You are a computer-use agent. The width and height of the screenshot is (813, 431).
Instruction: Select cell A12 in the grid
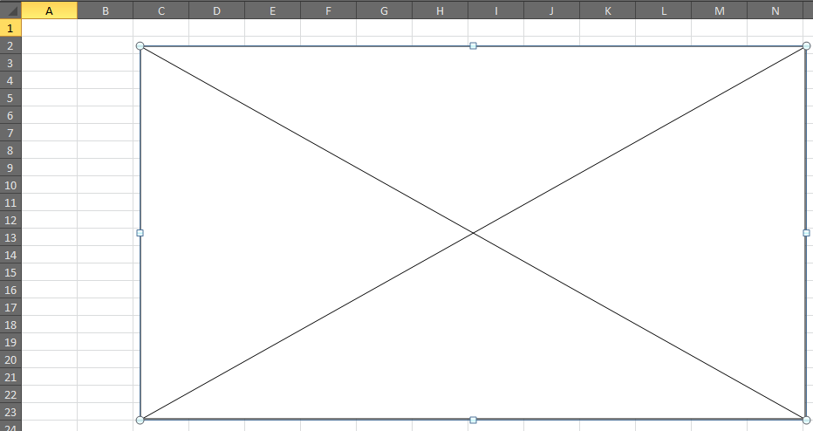[x=49, y=220]
